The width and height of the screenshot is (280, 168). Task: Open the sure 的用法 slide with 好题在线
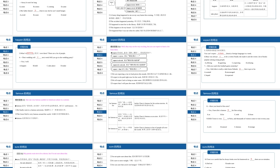click(x=234, y=156)
